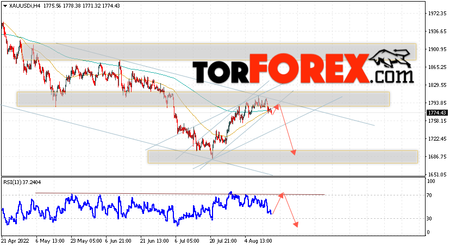Select the RSI scale level 70

pos(429,195)
